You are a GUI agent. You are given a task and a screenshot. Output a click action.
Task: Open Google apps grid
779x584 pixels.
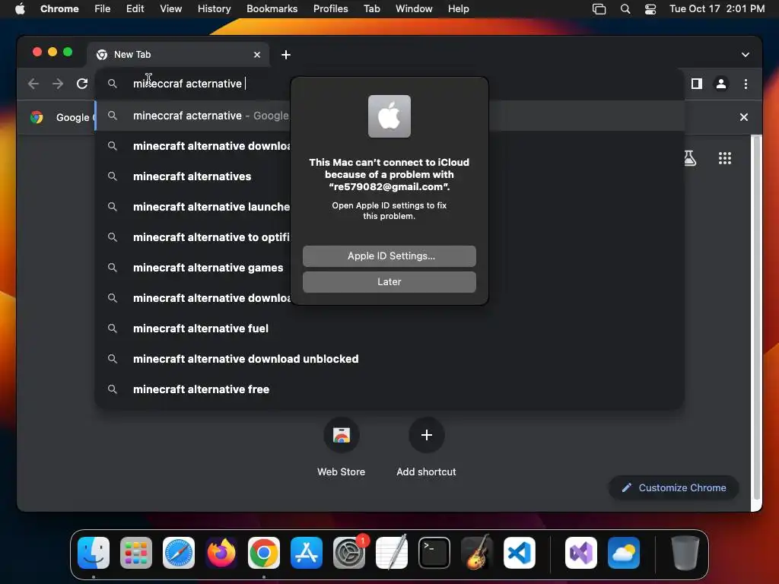point(725,158)
